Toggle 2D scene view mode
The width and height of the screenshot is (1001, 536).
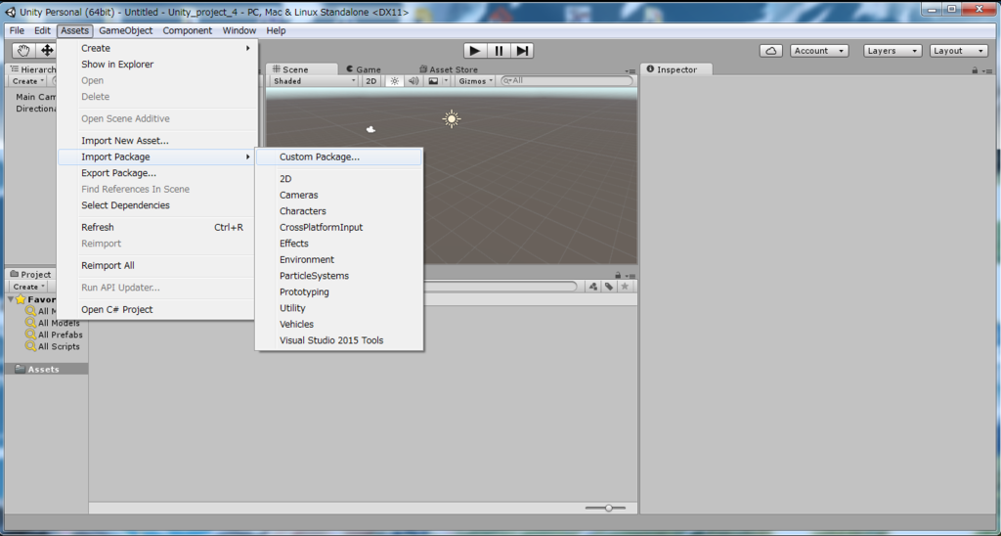[370, 81]
